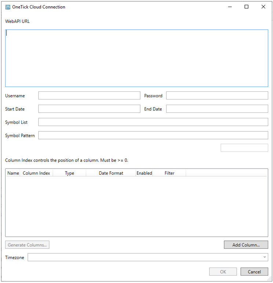Click the OK button
The height and width of the screenshot is (283, 273).
click(x=223, y=272)
